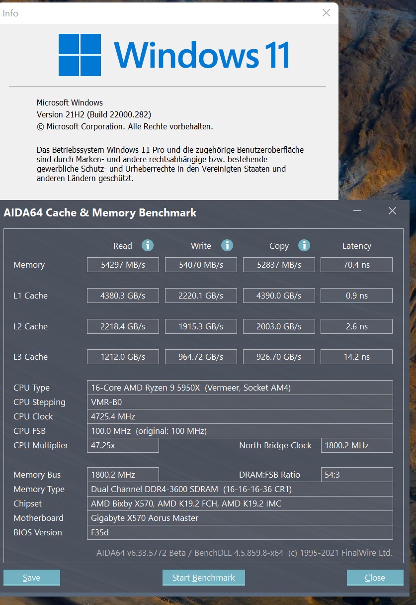The height and width of the screenshot is (605, 416).
Task: Click the DRAM:FSB Ratio value 54:3
Action: (x=357, y=475)
